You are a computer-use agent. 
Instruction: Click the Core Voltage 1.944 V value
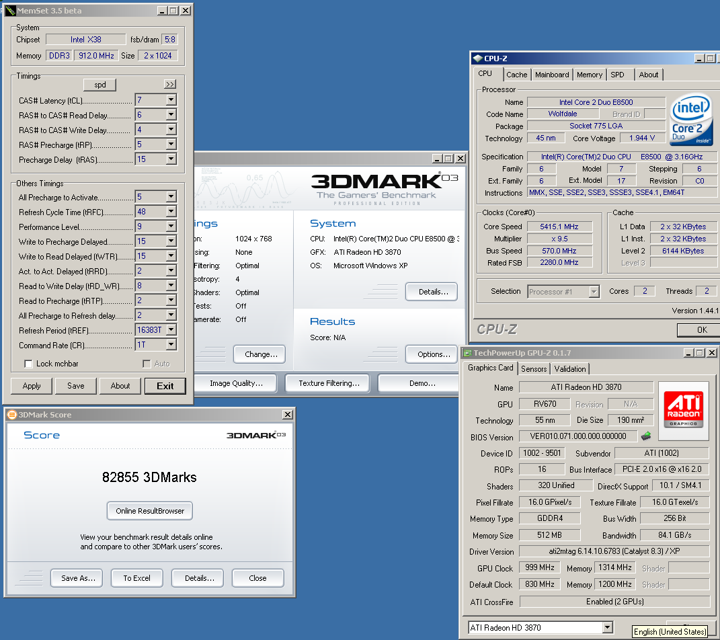[x=642, y=138]
